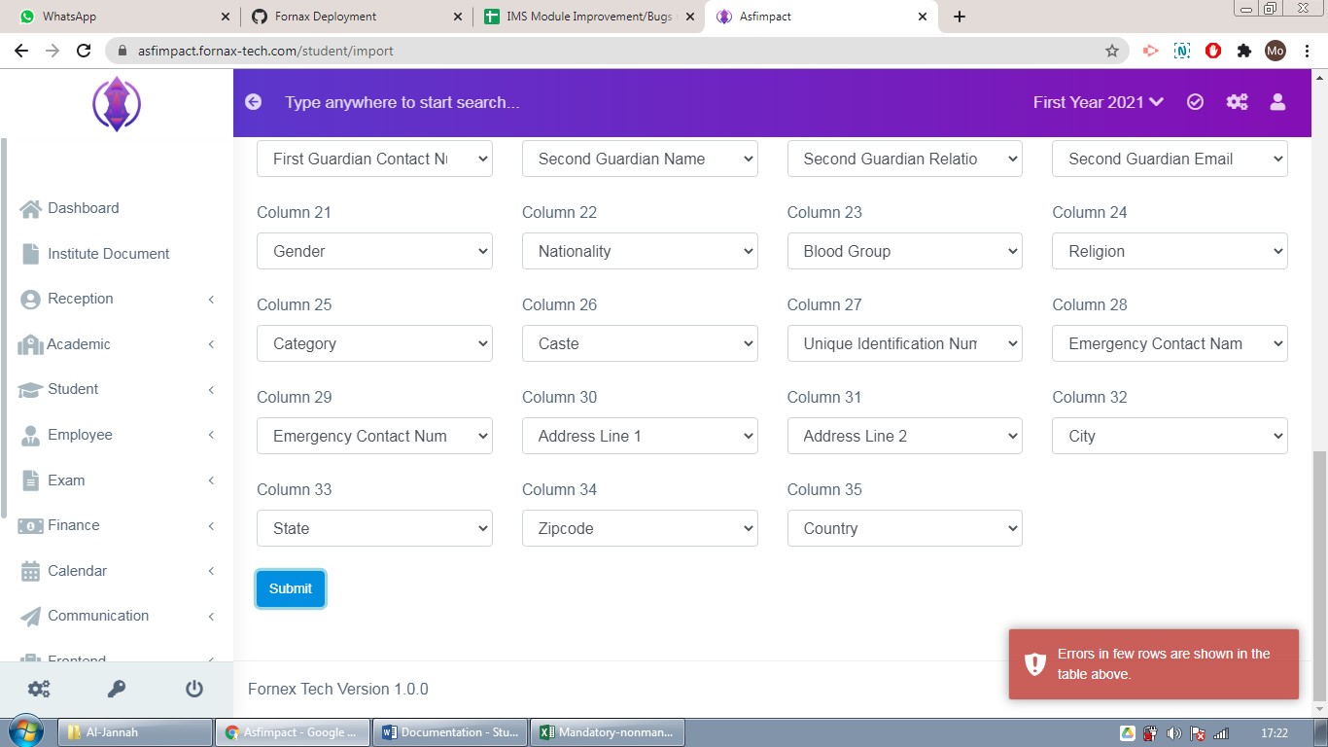The image size is (1328, 747).
Task: Click the Finance money bill icon
Action: [x=31, y=525]
